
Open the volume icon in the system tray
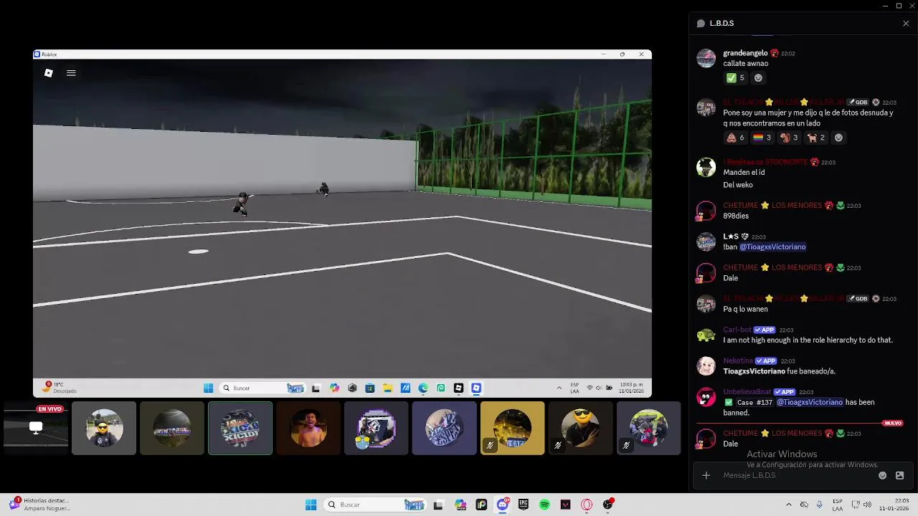point(867,505)
